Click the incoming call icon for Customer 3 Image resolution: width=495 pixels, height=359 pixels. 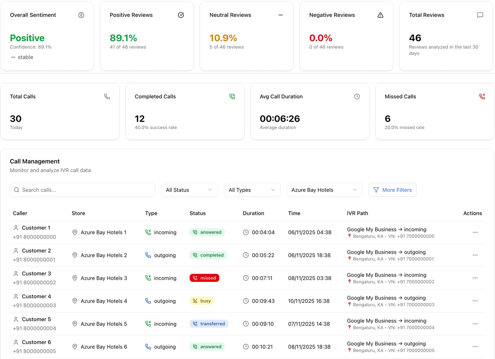[x=148, y=278]
